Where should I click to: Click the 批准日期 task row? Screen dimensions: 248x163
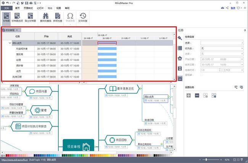click(42, 77)
